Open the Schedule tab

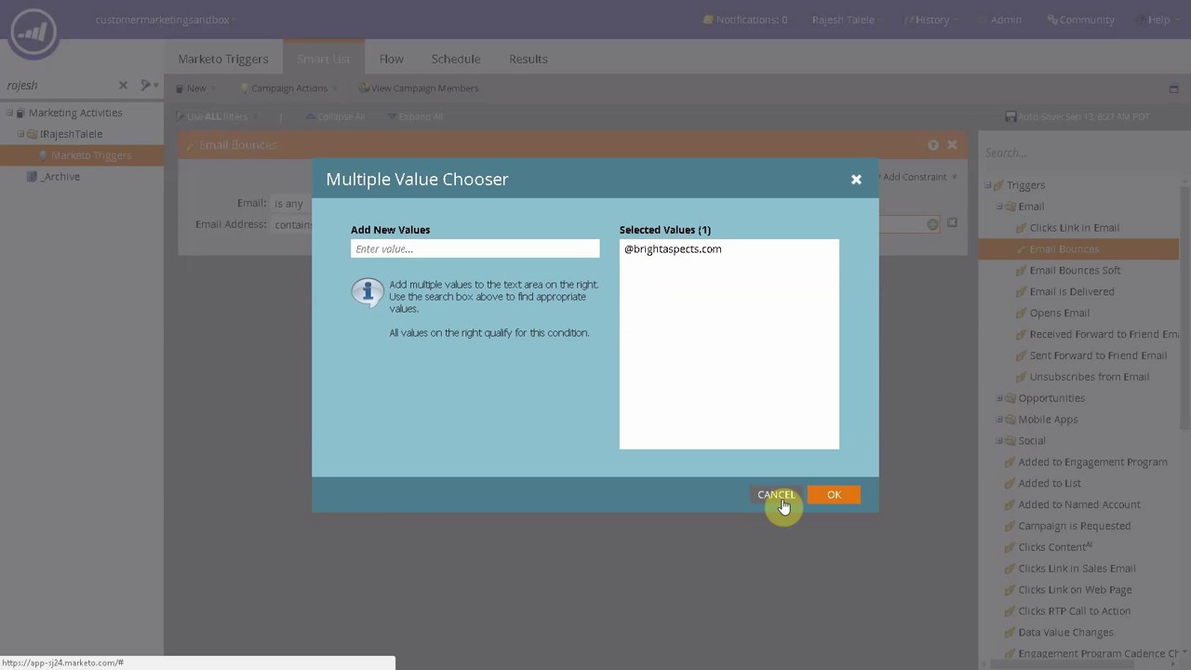coord(456,59)
